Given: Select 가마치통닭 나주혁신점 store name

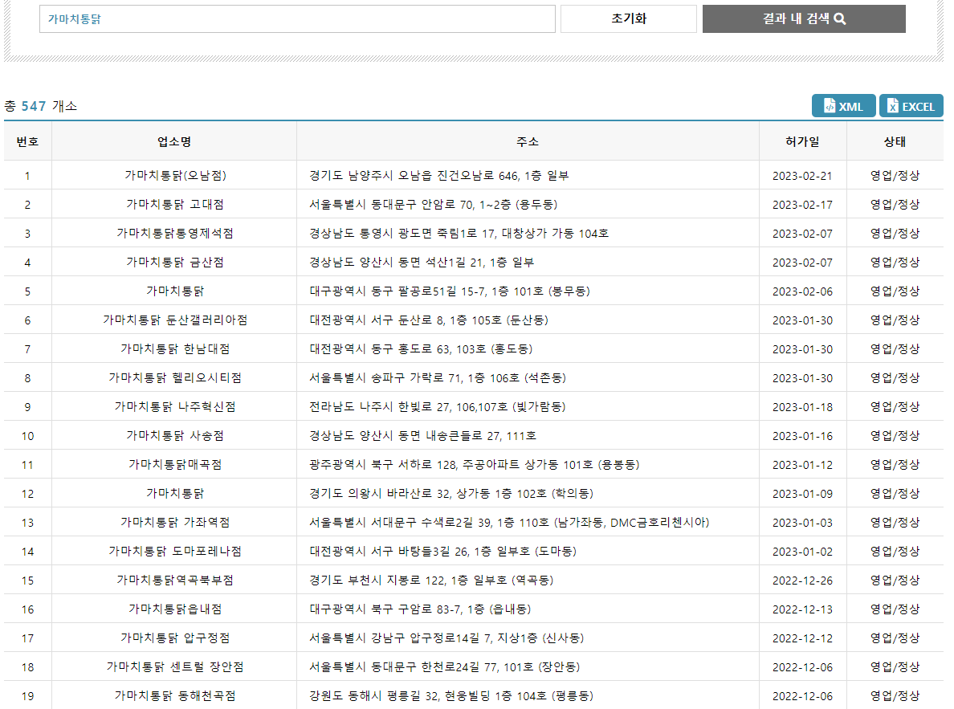Looking at the screenshot, I should tap(175, 406).
